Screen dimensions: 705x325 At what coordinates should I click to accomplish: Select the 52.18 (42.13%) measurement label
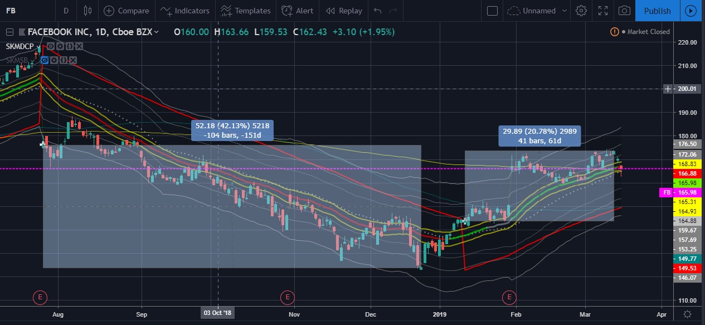pos(232,130)
